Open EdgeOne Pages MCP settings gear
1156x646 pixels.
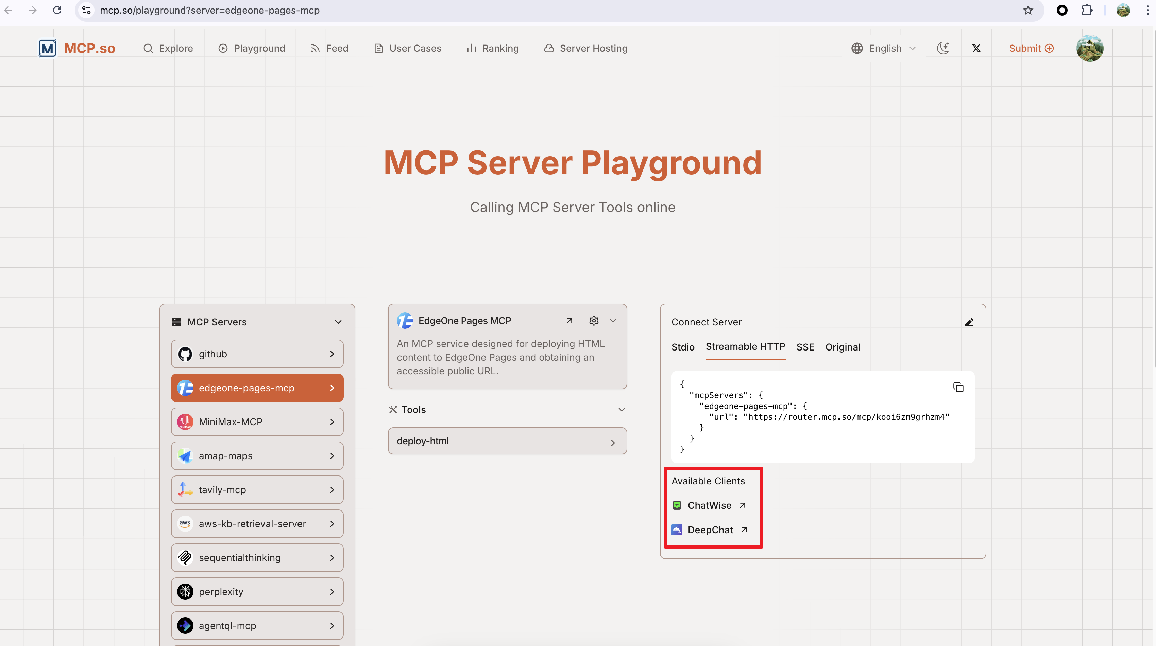(594, 321)
